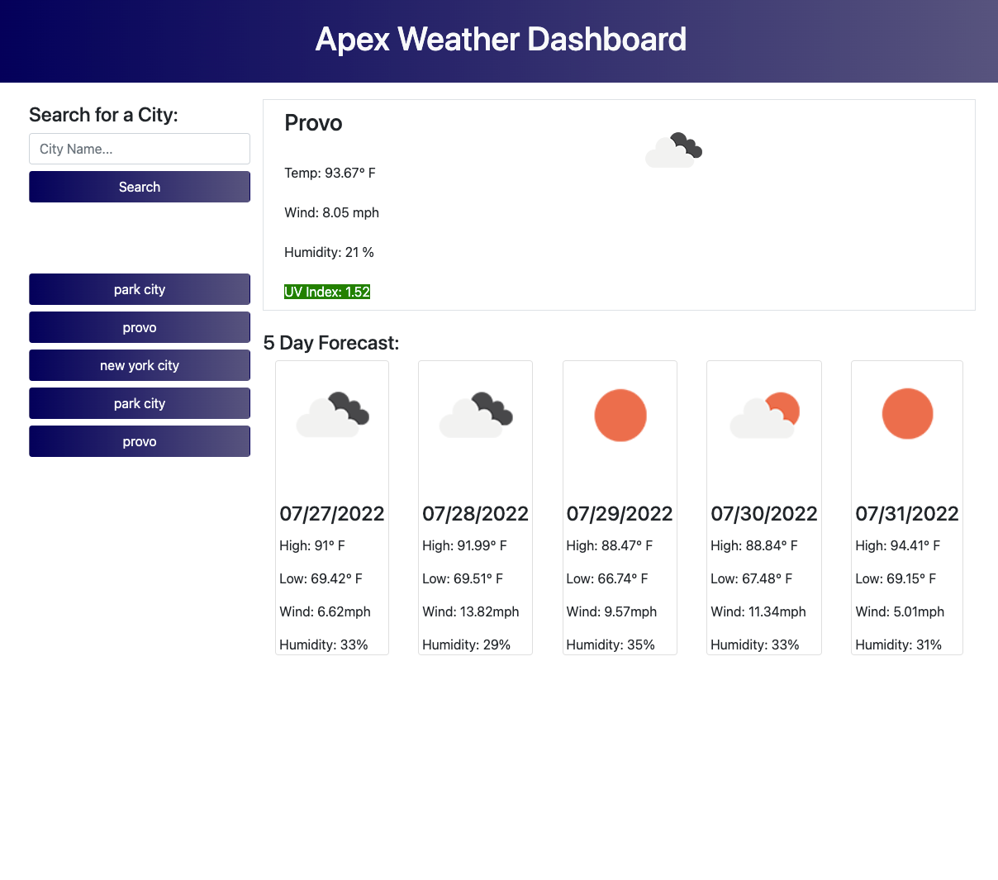
Task: Click the 5 Day Forecast heading
Action: (331, 343)
